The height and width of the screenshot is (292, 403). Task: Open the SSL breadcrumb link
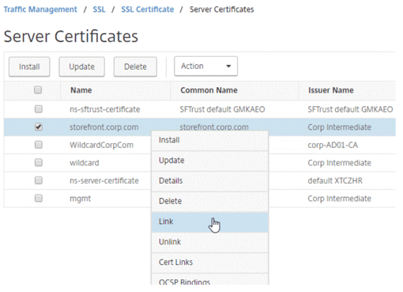pos(99,9)
